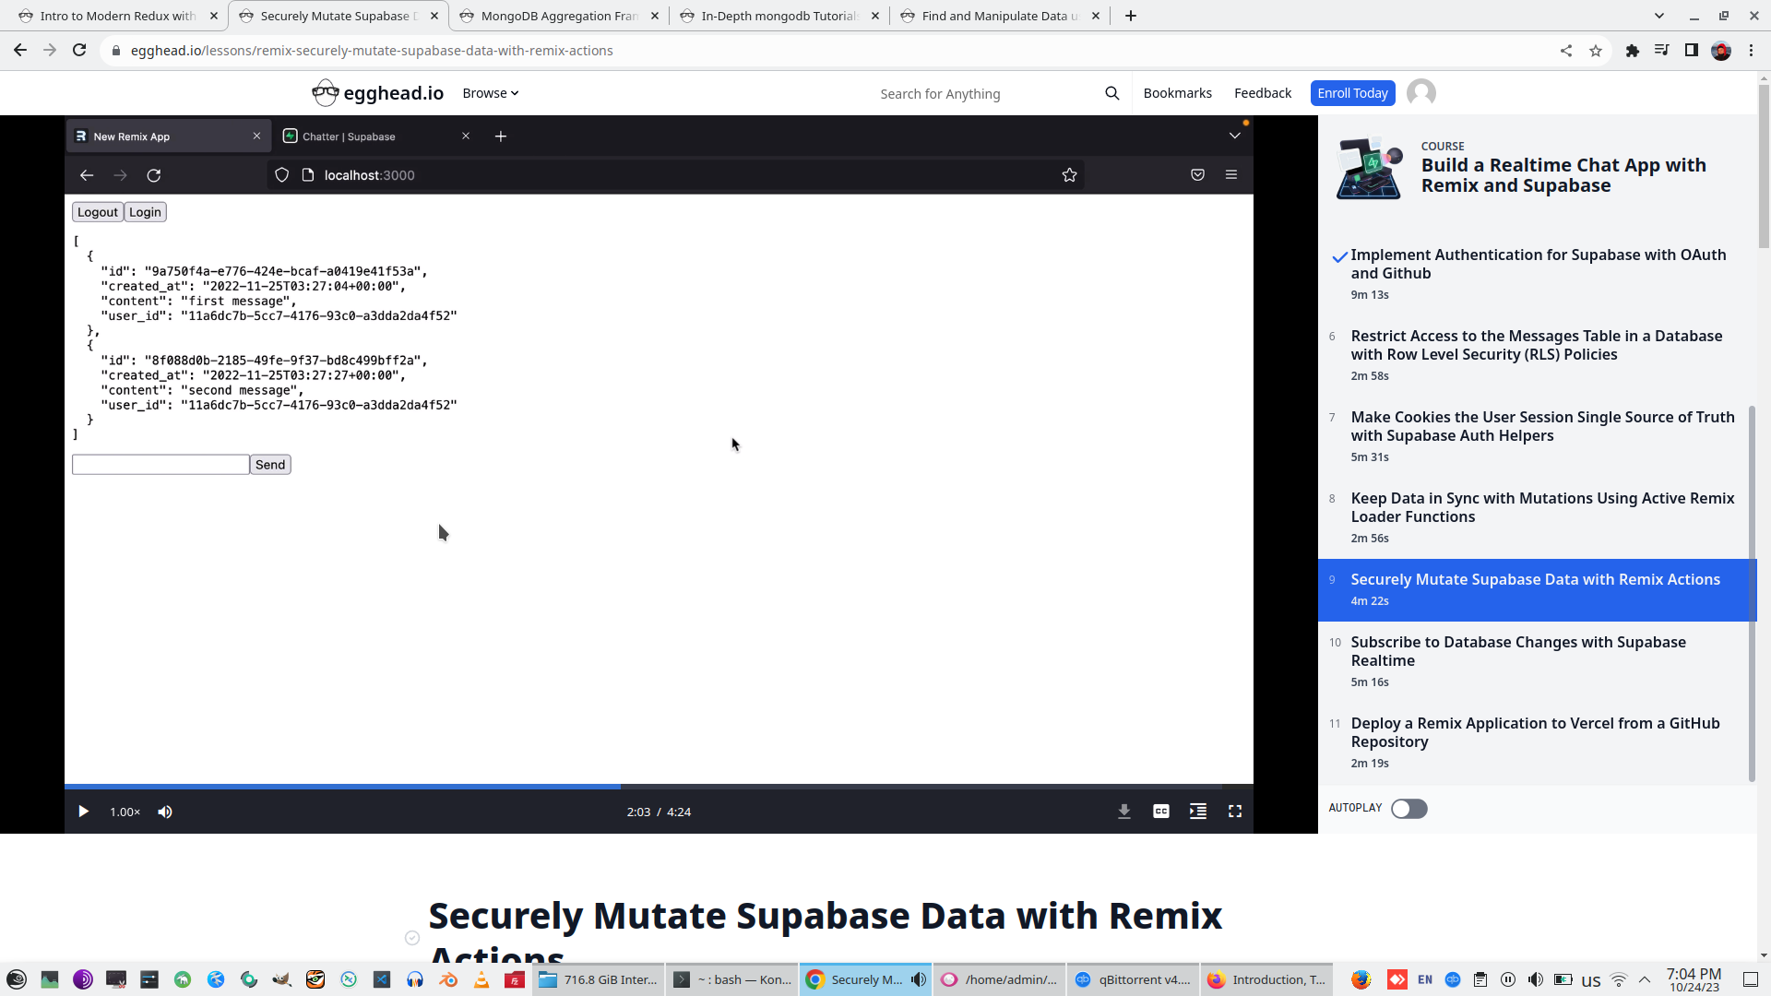Open the Browse dropdown menu

(490, 93)
